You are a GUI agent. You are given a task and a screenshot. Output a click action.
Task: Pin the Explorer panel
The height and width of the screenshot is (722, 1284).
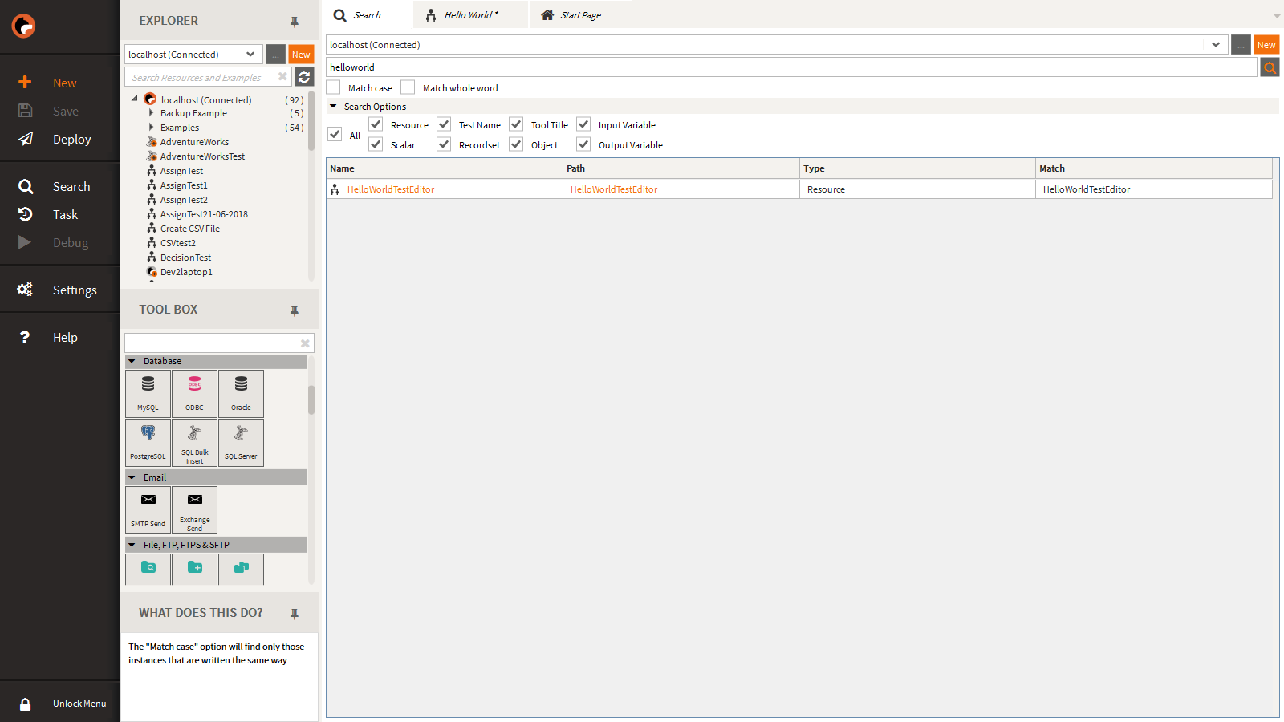[295, 22]
